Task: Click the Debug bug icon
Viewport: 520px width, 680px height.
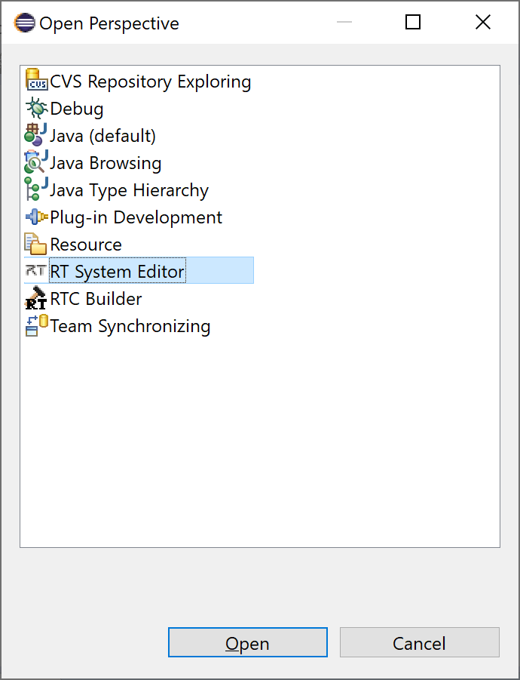Action: (36, 109)
